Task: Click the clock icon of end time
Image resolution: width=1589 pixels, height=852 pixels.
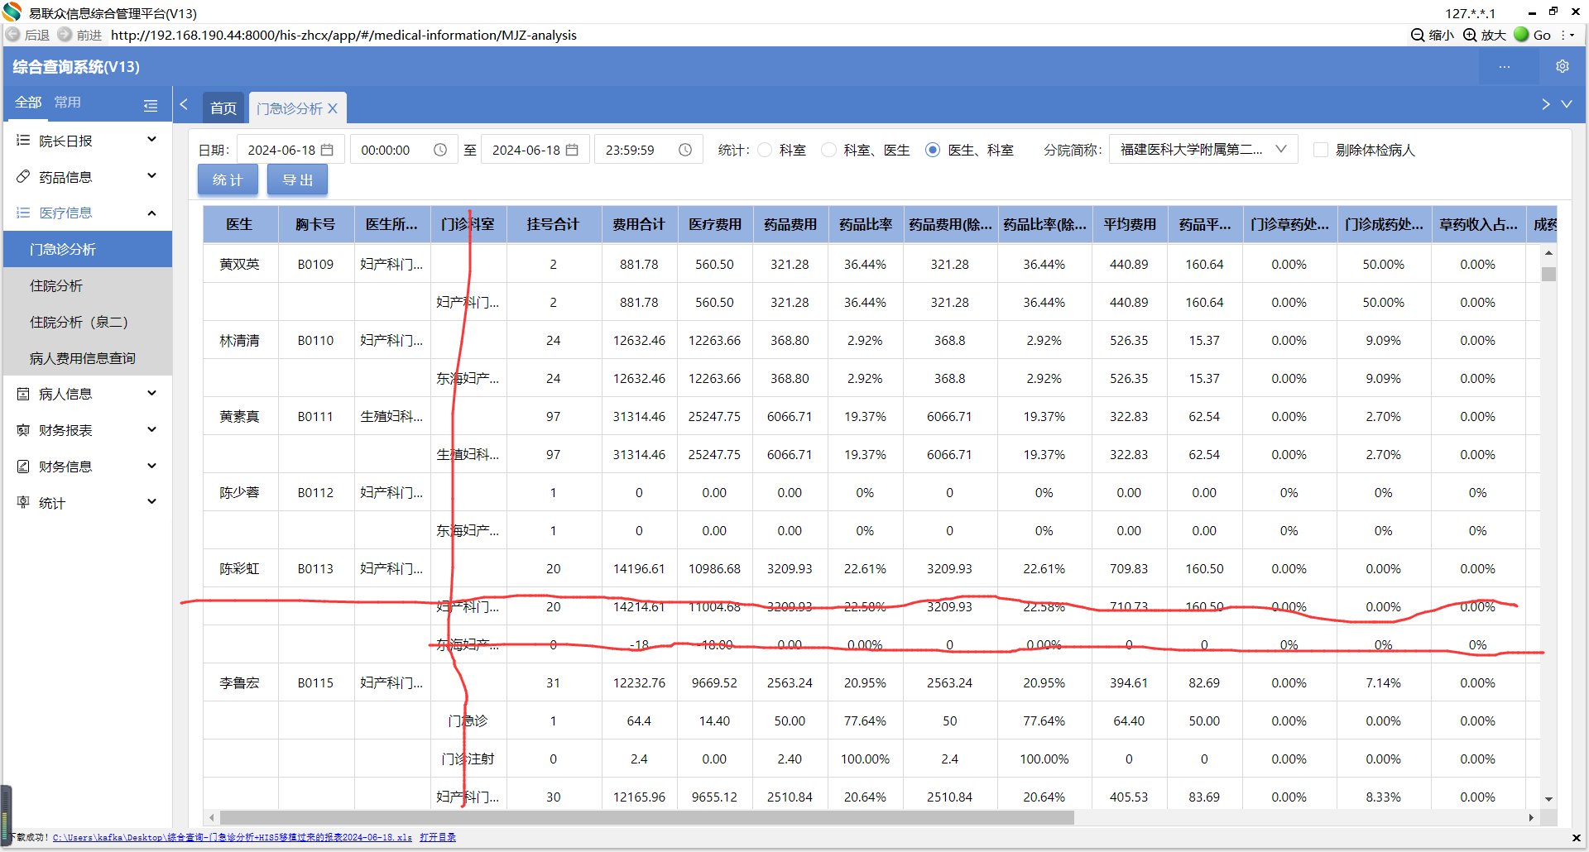Action: click(685, 150)
